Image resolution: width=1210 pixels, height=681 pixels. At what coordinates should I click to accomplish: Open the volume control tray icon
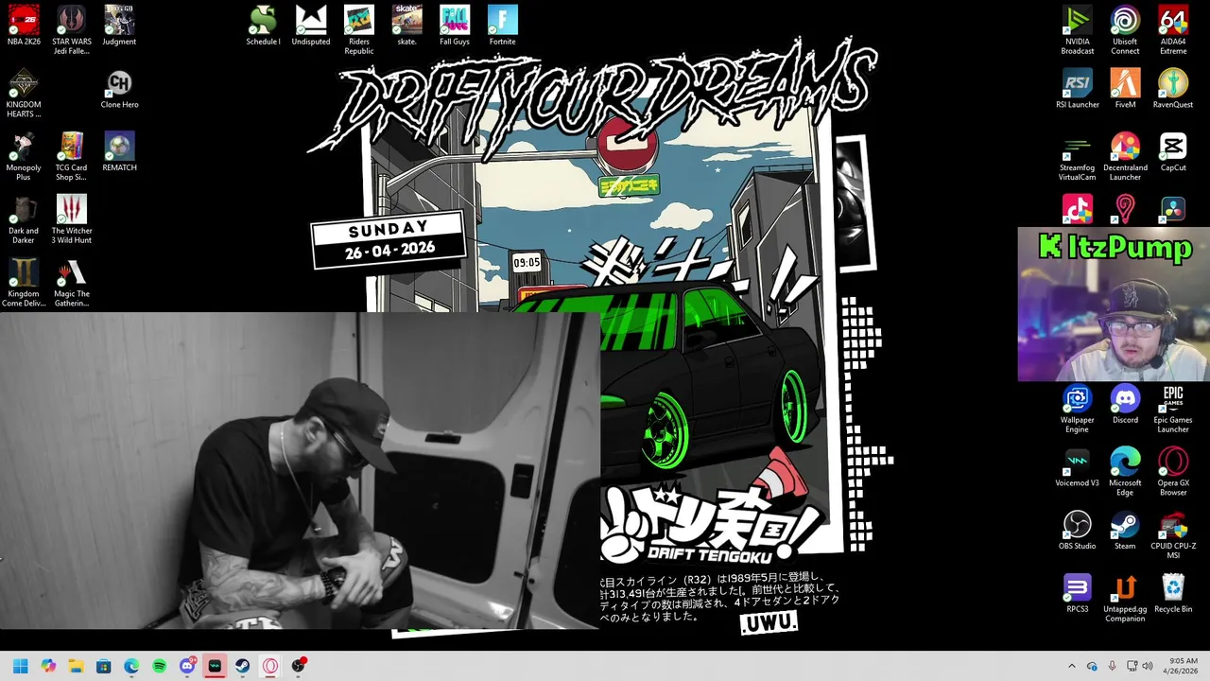click(x=1148, y=666)
